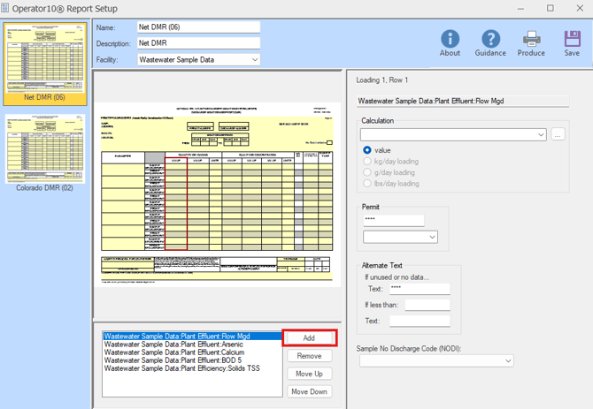
Task: Open the Sample No Discharge Code dropdown
Action: 508,360
